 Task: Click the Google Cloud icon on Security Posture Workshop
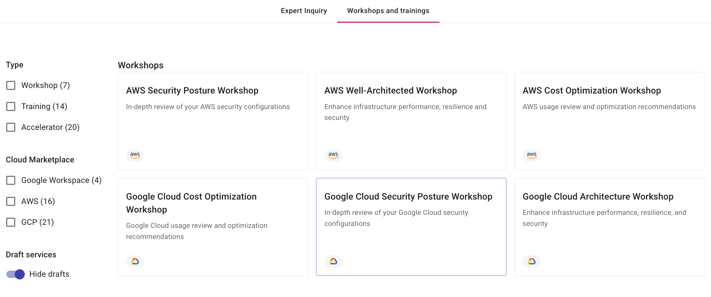click(x=334, y=261)
